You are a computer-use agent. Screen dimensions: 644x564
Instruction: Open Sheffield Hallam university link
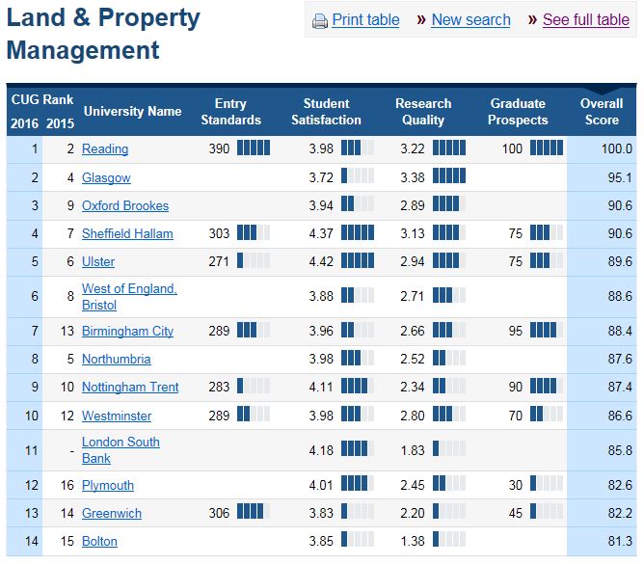(x=127, y=233)
